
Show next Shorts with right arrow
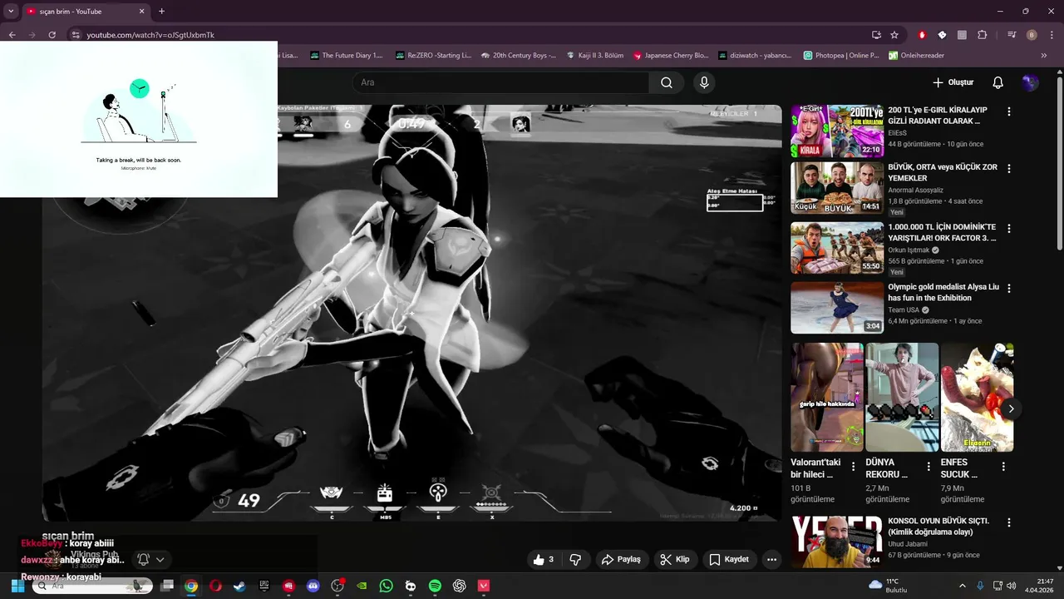pos(1011,408)
